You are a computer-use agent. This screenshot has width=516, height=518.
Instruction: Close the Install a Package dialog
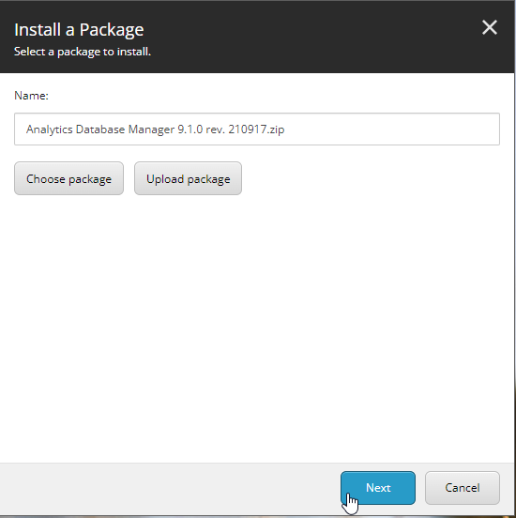489,27
